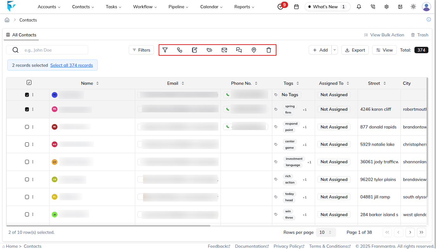Image resolution: width=436 pixels, height=249 pixels.
Task: Expand the Workflow menu
Action: [x=145, y=7]
